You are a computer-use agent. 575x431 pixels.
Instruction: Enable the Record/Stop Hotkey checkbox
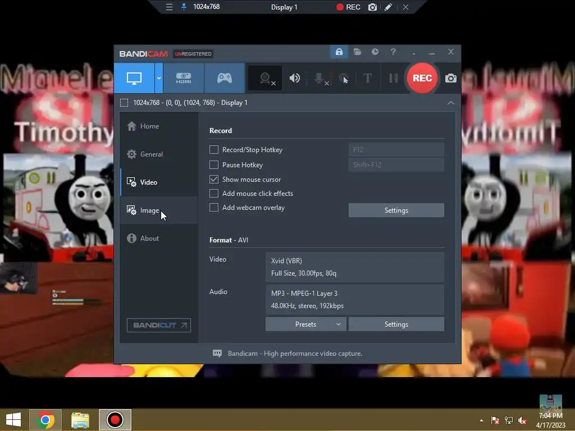click(214, 149)
